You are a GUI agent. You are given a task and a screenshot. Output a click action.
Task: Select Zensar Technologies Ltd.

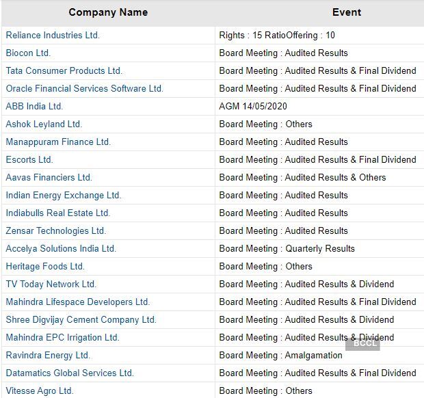pos(56,231)
